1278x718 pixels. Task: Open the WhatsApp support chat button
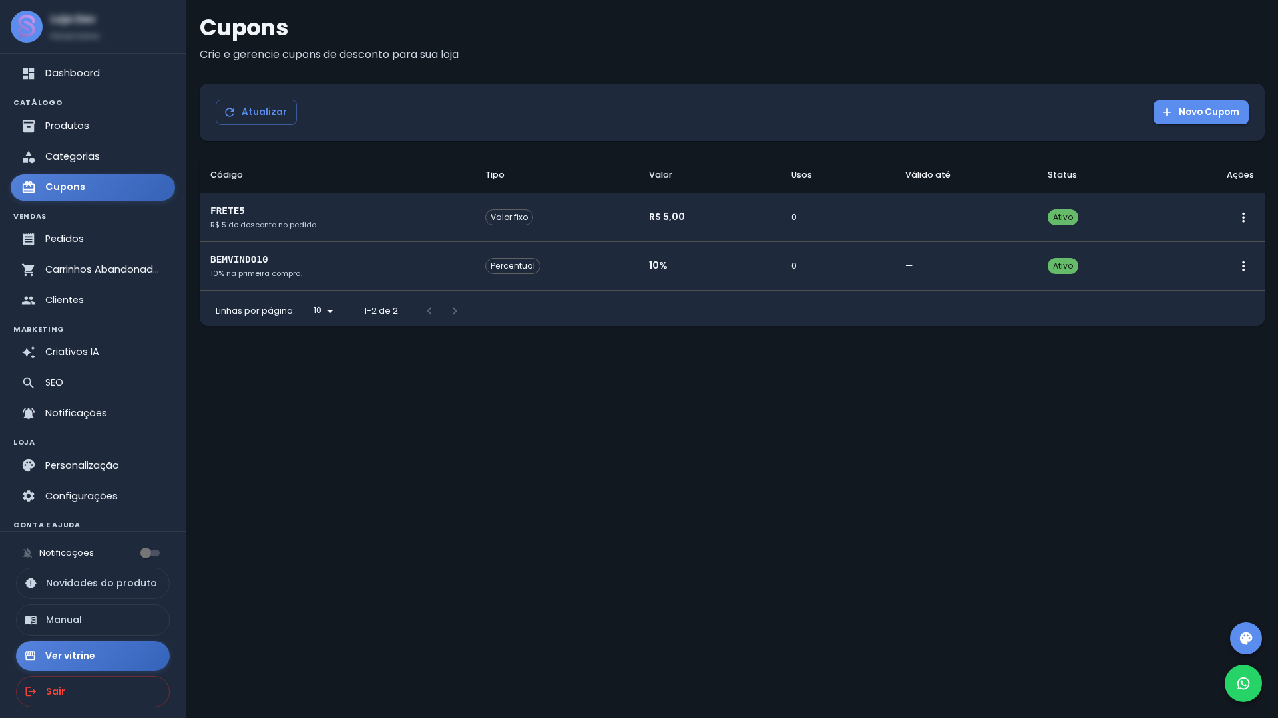(x=1243, y=683)
